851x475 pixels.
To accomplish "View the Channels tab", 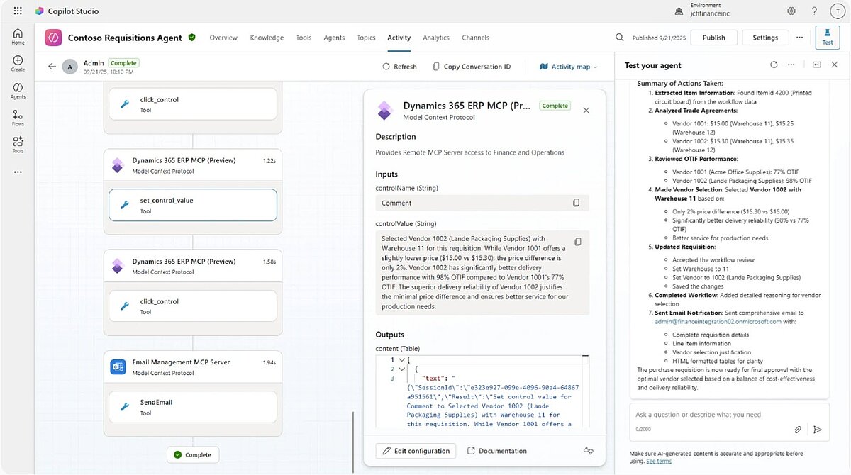I will [x=475, y=38].
